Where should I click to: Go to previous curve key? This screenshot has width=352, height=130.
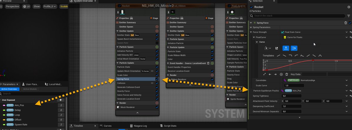270,74
